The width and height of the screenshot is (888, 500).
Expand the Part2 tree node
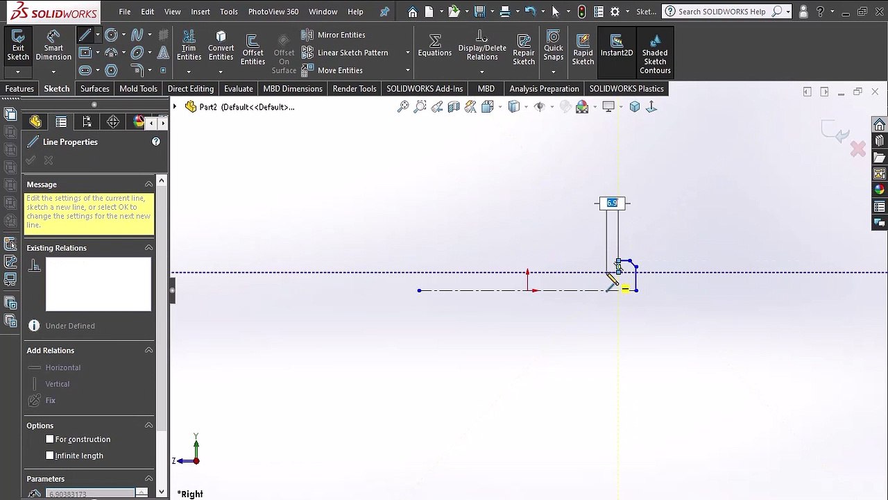175,107
